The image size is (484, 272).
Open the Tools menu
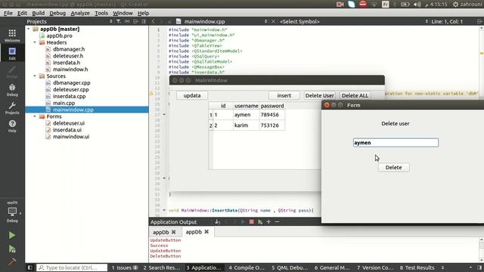point(101,13)
